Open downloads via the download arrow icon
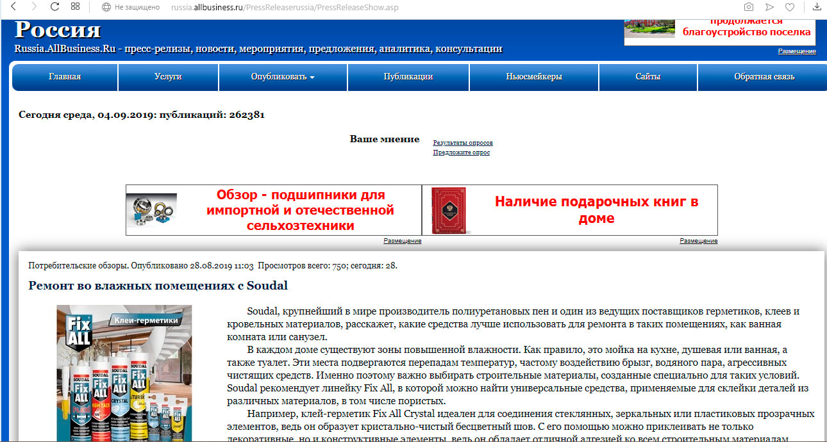Image resolution: width=827 pixels, height=442 pixels. point(817,7)
